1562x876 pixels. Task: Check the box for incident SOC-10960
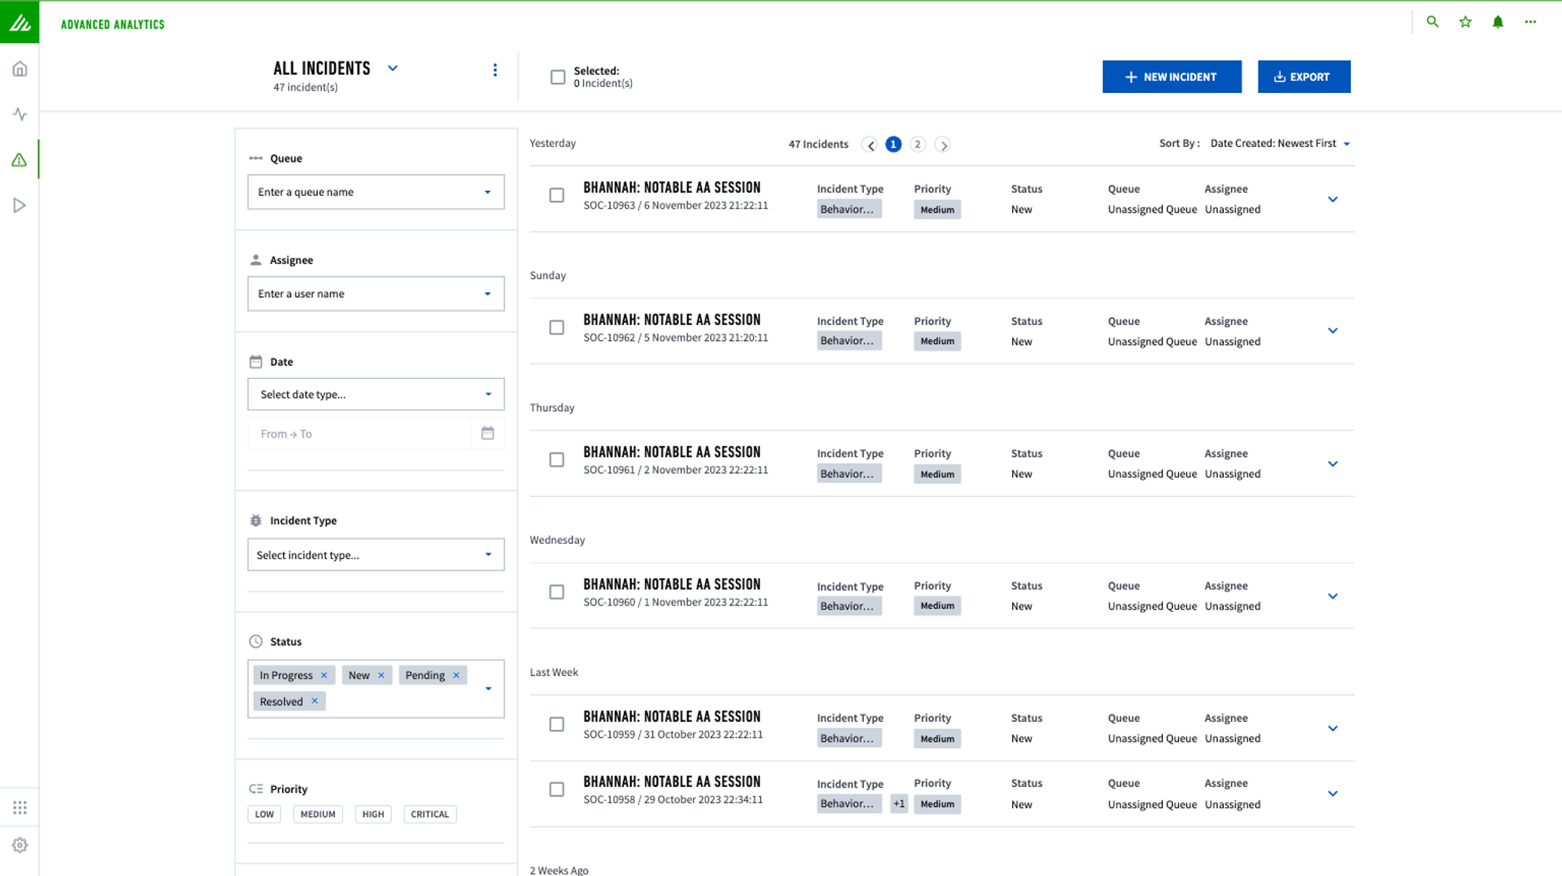(x=556, y=592)
